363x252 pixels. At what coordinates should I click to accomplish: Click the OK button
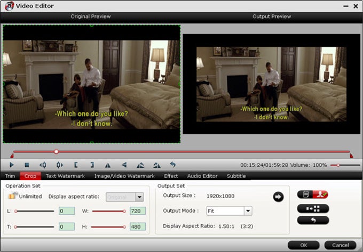click(x=304, y=245)
